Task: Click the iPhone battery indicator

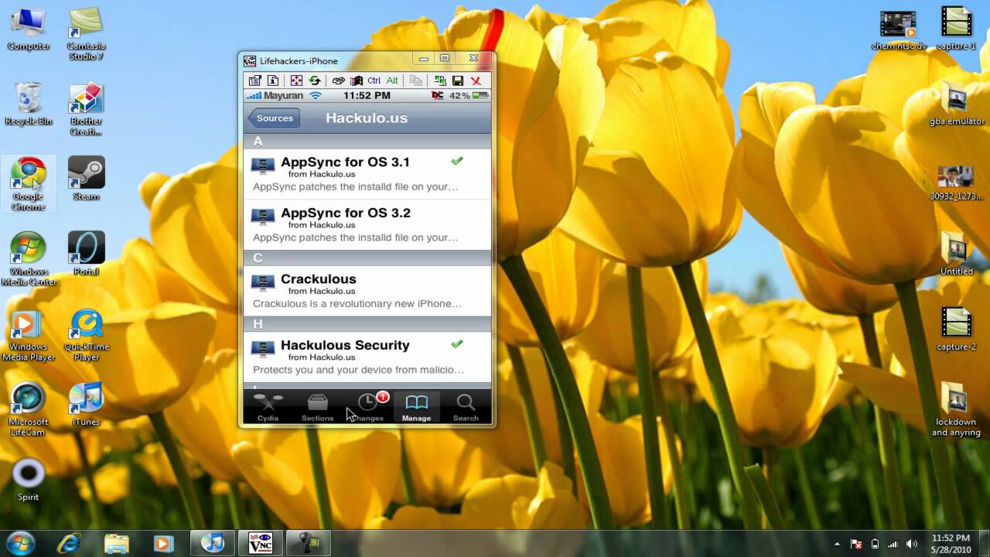Action: [x=480, y=96]
